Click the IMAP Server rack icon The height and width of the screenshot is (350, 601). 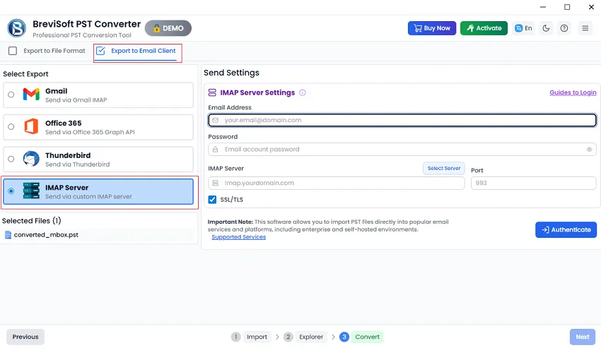click(x=31, y=191)
